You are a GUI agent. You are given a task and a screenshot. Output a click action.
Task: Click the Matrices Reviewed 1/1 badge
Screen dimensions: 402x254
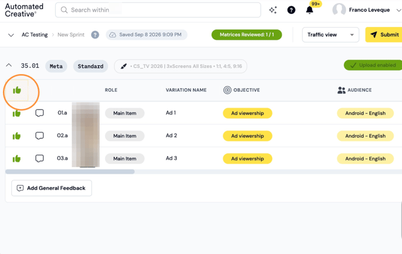pyautogui.click(x=247, y=35)
